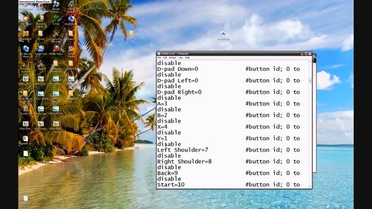This screenshot has width=372, height=209.
Task: Click the "Right Shoulder=8" text
Action: pos(184,161)
